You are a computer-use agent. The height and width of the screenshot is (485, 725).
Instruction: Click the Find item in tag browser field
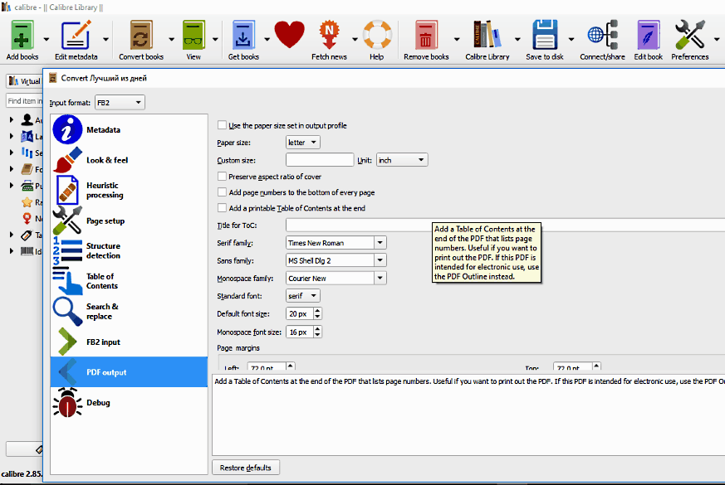click(24, 100)
